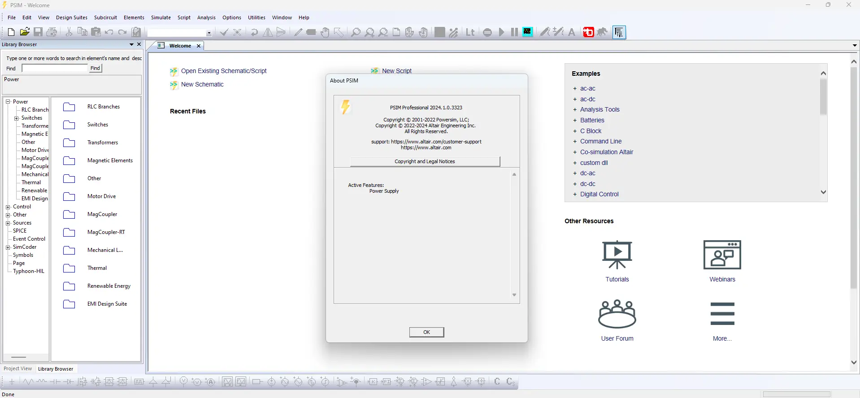Click OK in the About PSIM dialog

[426, 332]
